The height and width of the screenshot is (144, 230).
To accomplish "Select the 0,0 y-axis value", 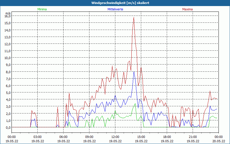I will pyautogui.click(x=8, y=128).
